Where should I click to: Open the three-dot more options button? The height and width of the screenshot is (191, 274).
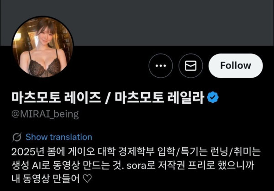pyautogui.click(x=160, y=66)
